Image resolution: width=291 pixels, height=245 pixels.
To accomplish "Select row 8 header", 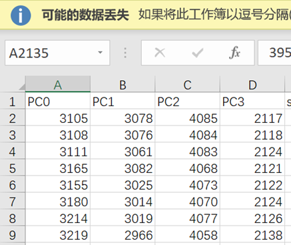I will pos(13,218).
